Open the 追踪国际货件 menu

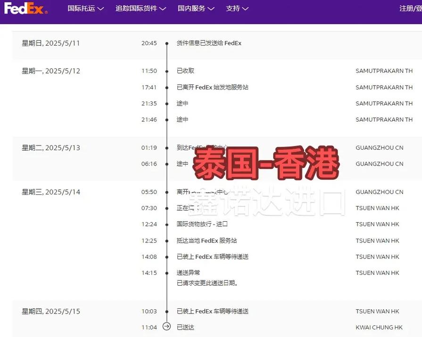click(141, 8)
